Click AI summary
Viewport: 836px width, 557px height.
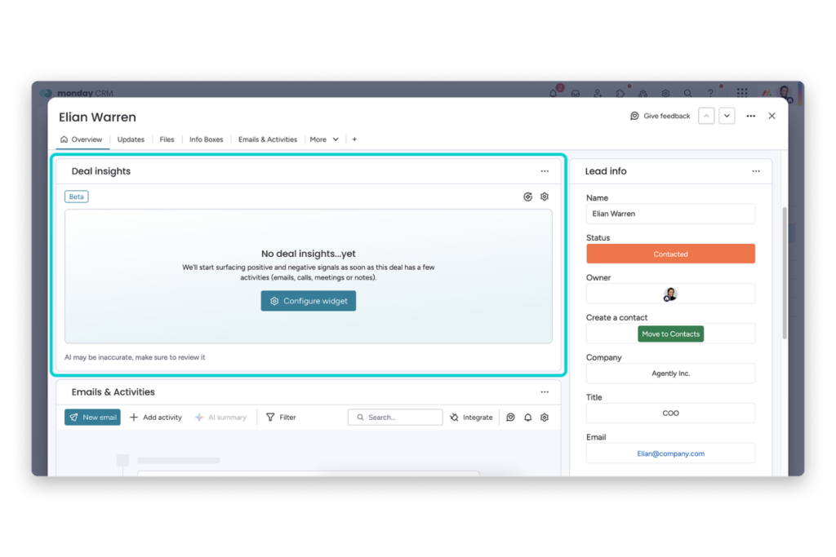coord(220,418)
